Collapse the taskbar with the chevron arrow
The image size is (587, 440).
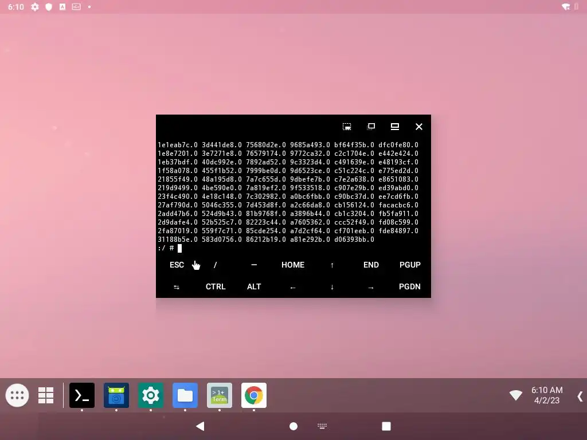(580, 396)
